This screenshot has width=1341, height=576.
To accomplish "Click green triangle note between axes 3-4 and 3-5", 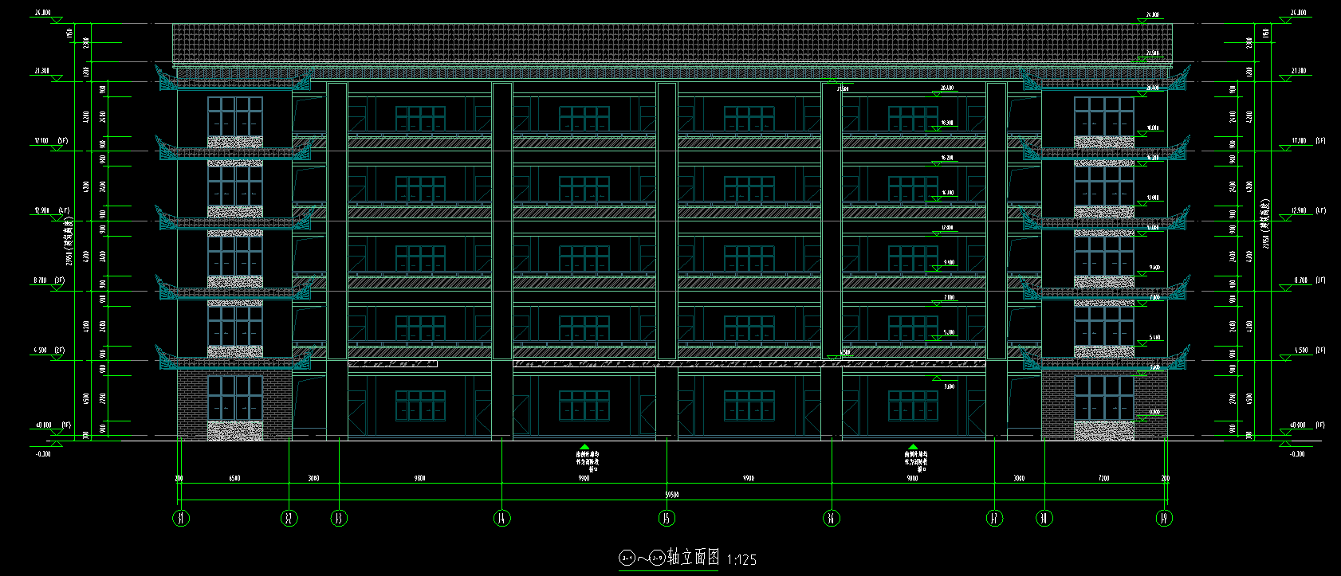I will 584,448.
